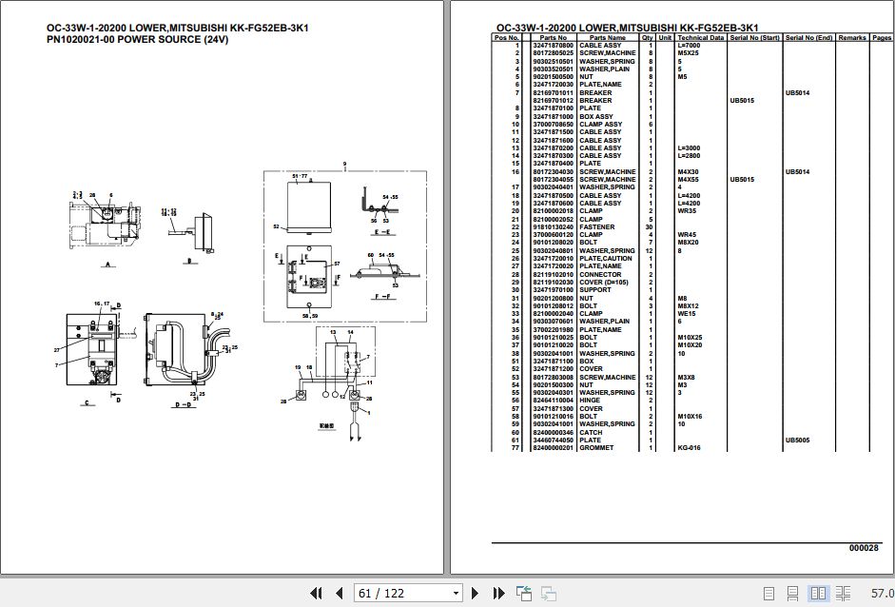Image resolution: width=895 pixels, height=607 pixels.
Task: Click inside the page number field showing 61 / 122
Action: click(x=399, y=593)
